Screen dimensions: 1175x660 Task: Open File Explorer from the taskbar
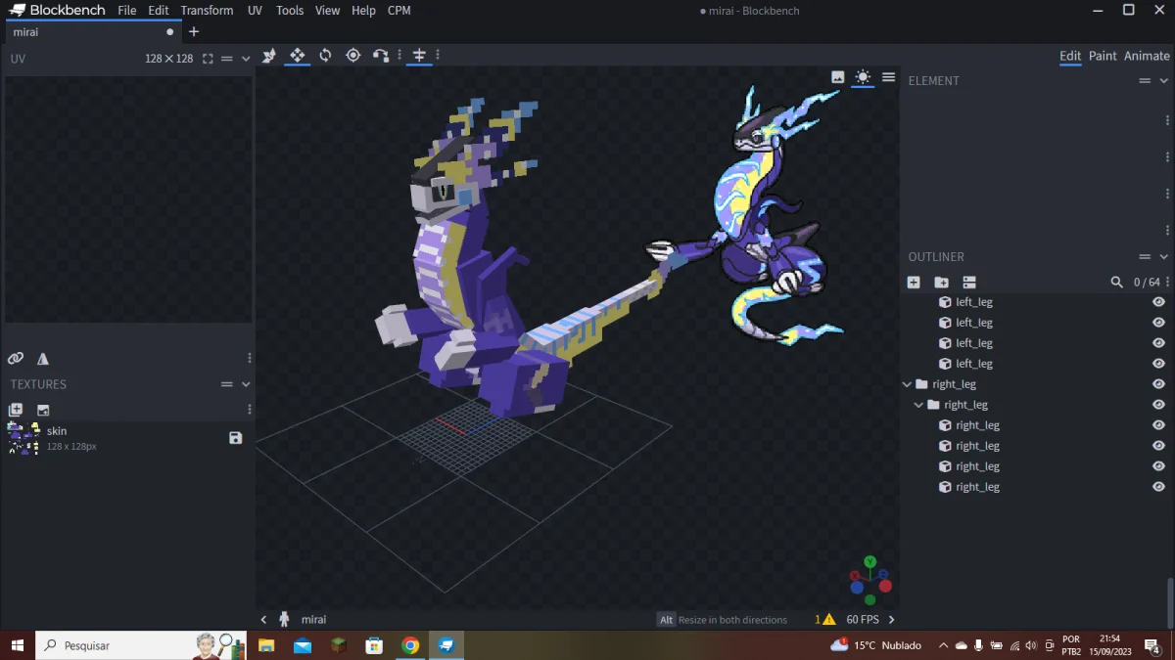coord(266,645)
